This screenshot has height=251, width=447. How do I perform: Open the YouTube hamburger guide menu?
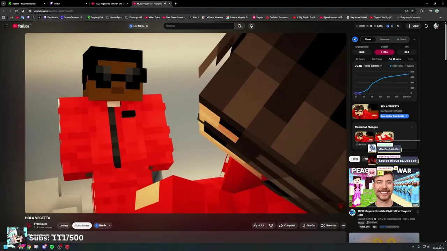tap(6, 26)
